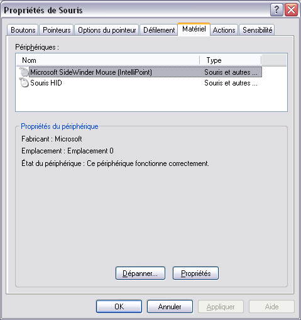Select the Matériel tab
Screen dimensions: 301x320
194,29
